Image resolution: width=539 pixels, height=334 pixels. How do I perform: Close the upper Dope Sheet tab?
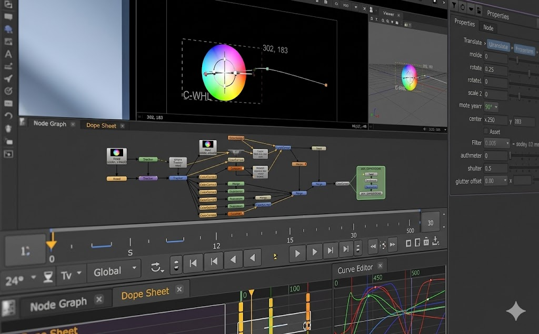[122, 126]
